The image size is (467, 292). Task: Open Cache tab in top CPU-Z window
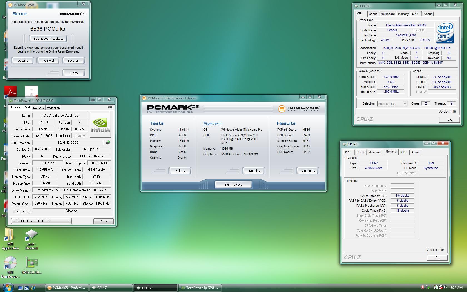[x=373, y=14]
